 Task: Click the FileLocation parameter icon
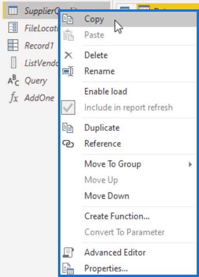(x=13, y=28)
